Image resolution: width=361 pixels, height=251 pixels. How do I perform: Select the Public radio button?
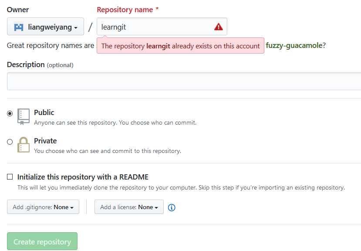click(x=10, y=113)
